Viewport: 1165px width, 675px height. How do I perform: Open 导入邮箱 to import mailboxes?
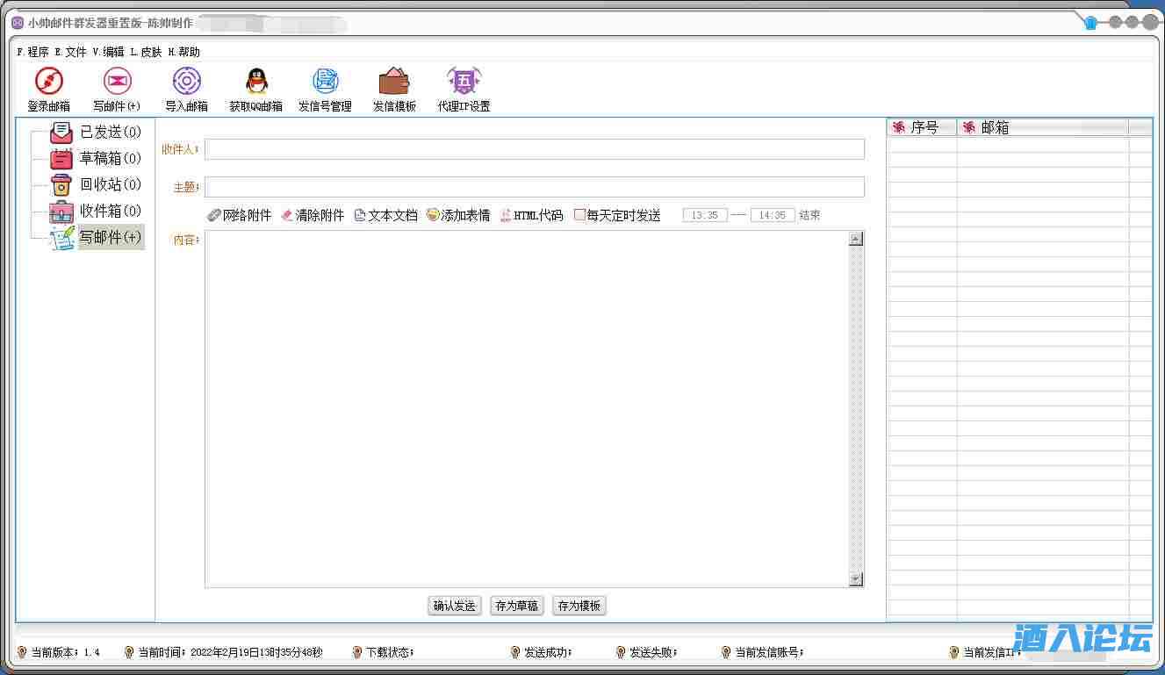point(186,87)
